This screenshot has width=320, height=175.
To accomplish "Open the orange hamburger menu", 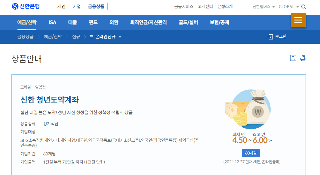I will [298, 20].
